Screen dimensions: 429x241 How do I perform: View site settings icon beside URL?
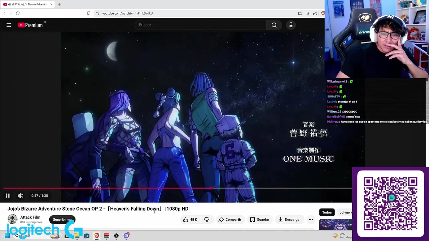(97, 13)
